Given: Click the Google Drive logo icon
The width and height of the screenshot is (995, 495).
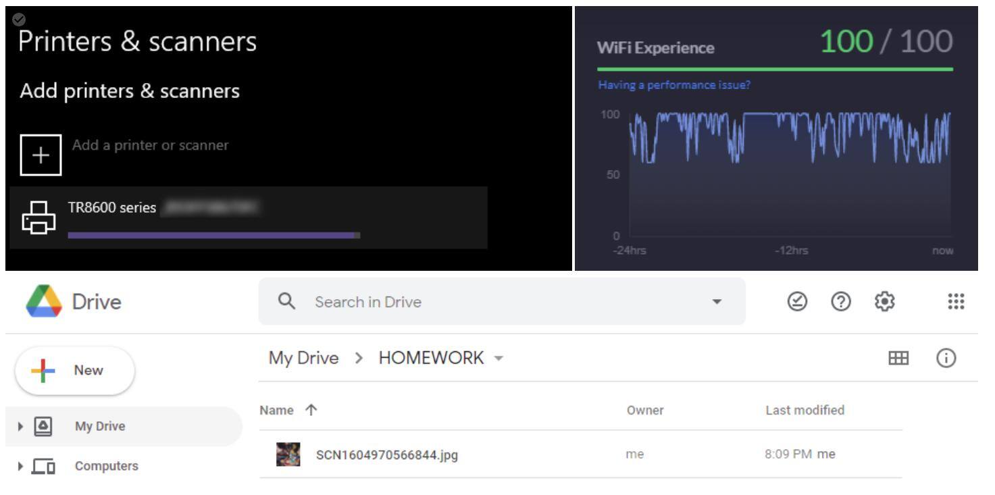Looking at the screenshot, I should click(x=43, y=301).
